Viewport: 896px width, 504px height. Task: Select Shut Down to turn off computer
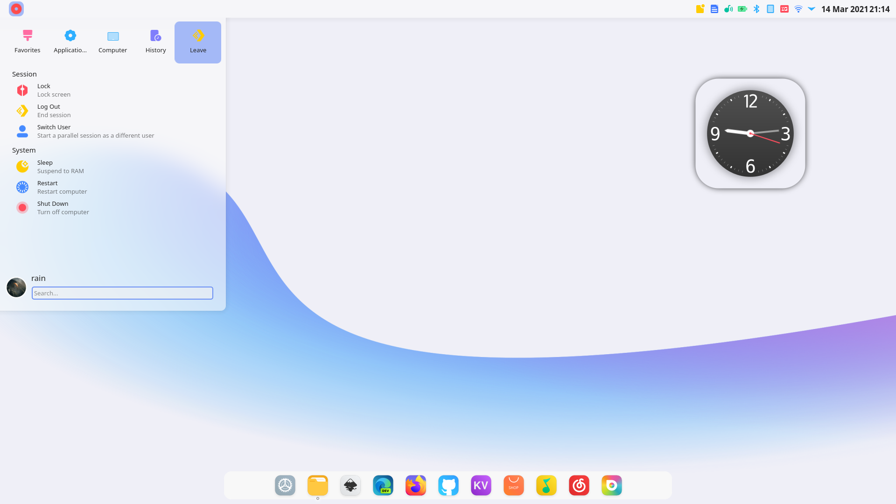[x=53, y=208]
